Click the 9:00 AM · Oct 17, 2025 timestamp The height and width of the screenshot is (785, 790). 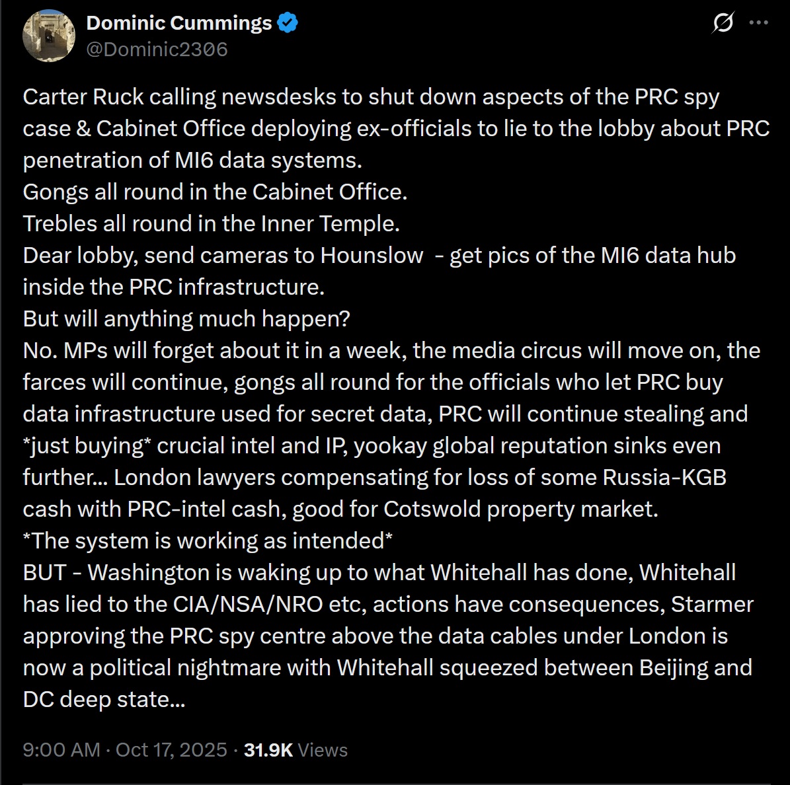coord(126,750)
